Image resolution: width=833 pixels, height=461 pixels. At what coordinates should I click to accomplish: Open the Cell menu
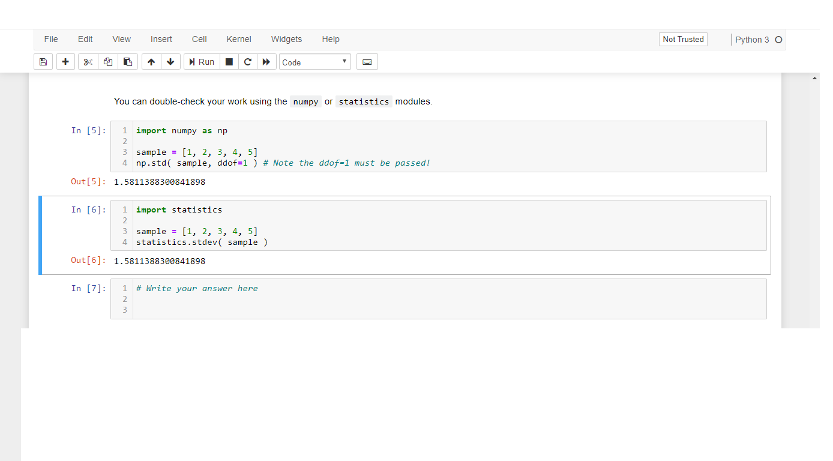[199, 39]
